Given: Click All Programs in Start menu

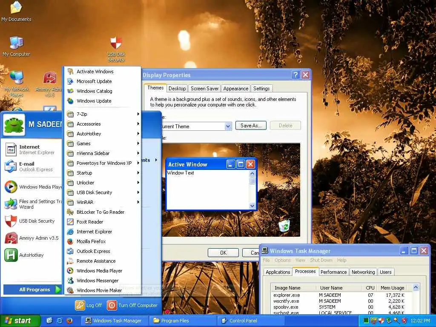Looking at the screenshot, I should (32, 290).
